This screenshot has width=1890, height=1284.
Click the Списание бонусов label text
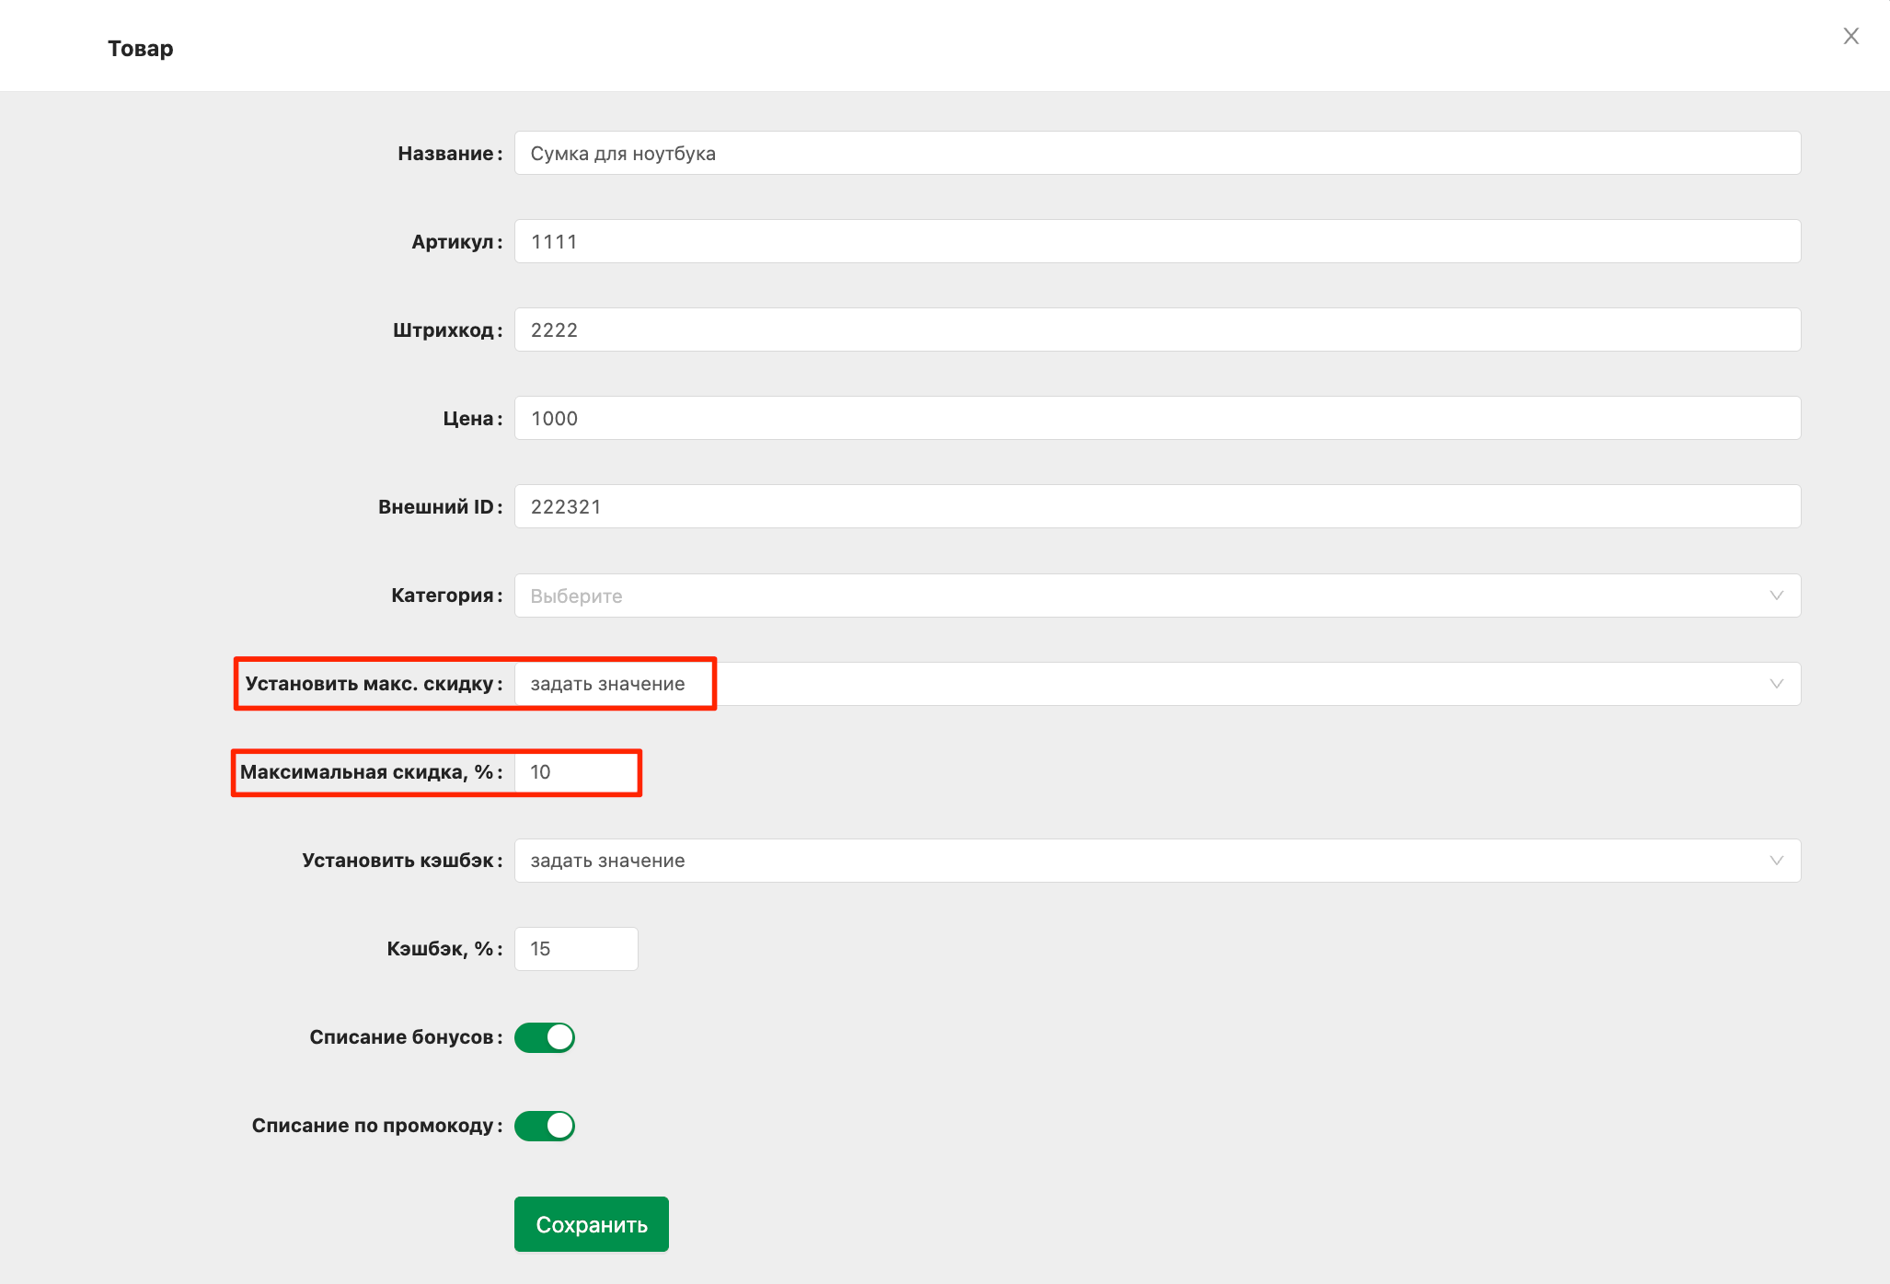(402, 1037)
